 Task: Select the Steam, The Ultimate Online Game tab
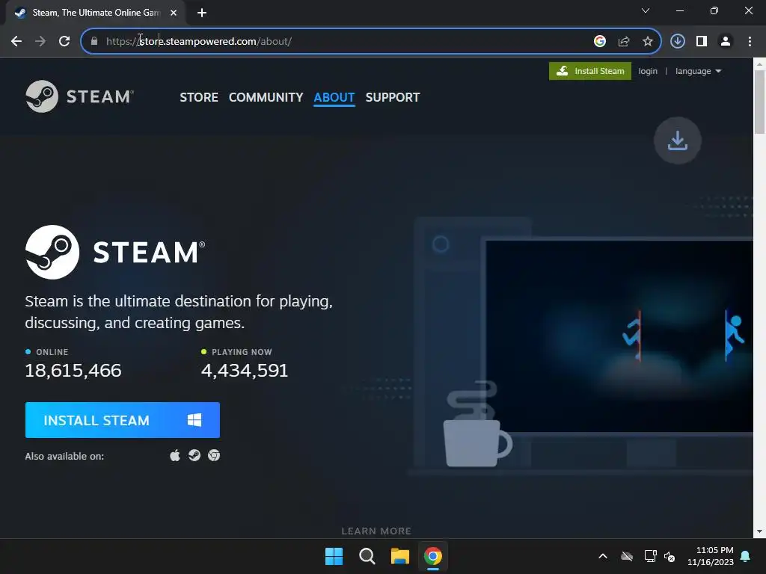tap(95, 13)
